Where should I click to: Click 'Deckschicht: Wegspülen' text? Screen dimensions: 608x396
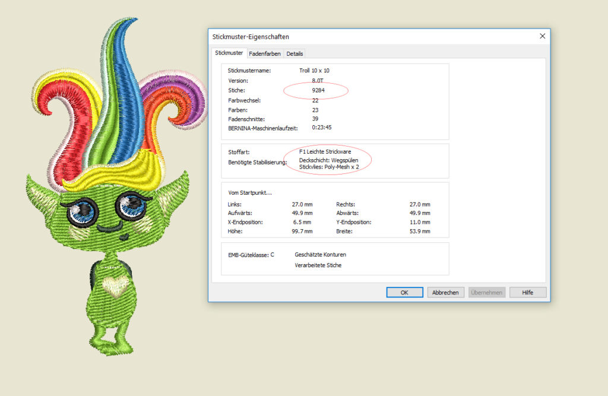(x=328, y=160)
